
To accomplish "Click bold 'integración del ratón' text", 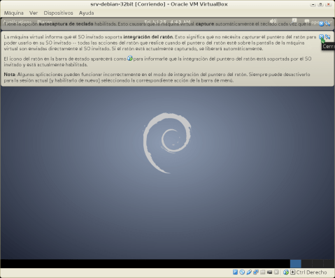I will (x=148, y=37).
